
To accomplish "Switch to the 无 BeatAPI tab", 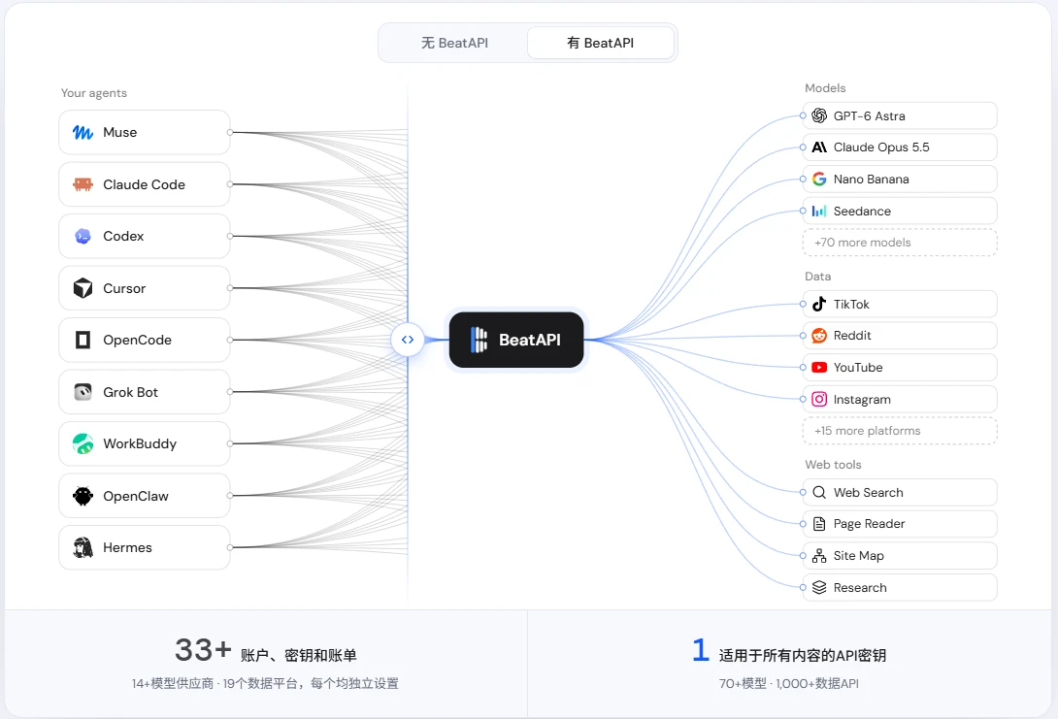I will click(454, 43).
